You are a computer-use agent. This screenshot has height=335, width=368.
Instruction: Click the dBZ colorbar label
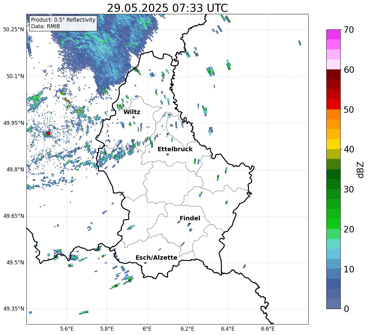point(361,170)
